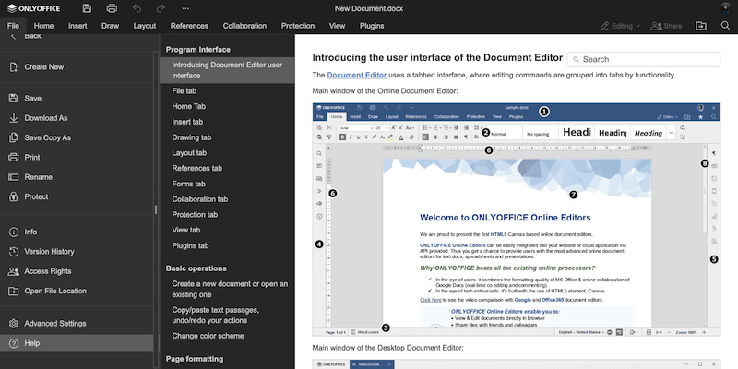The height and width of the screenshot is (369, 738).
Task: Open the more options ellipsis in title bar
Action: pyautogui.click(x=185, y=8)
